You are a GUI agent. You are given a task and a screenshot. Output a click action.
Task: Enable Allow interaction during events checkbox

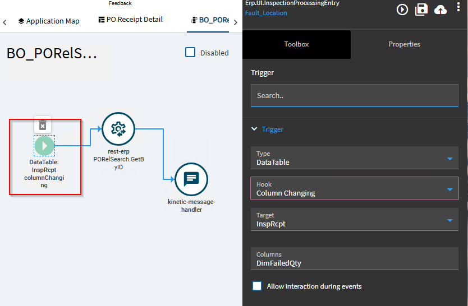coord(257,286)
